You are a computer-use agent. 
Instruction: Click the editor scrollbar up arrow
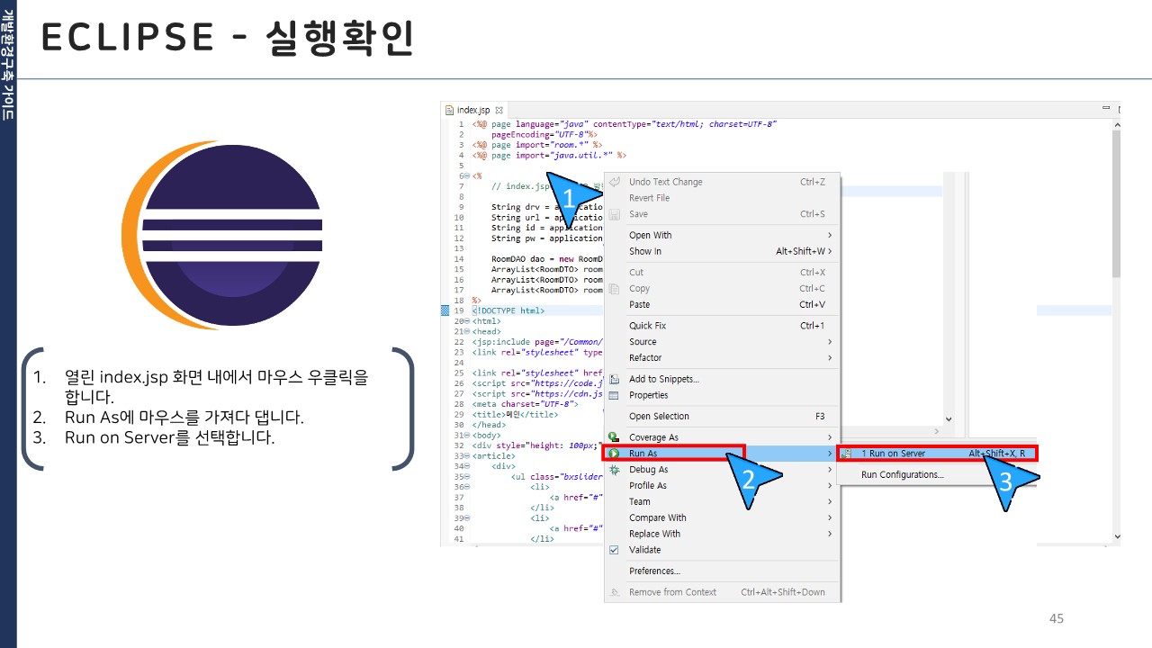1117,124
